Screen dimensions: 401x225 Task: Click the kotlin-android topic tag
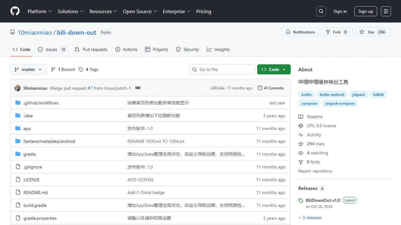[332, 95]
